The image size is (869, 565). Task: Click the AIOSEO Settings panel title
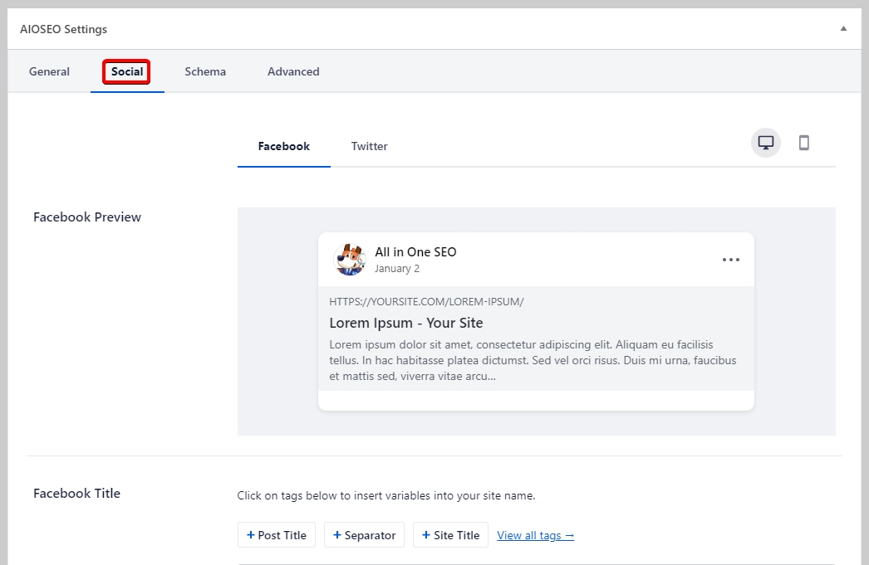pos(64,29)
